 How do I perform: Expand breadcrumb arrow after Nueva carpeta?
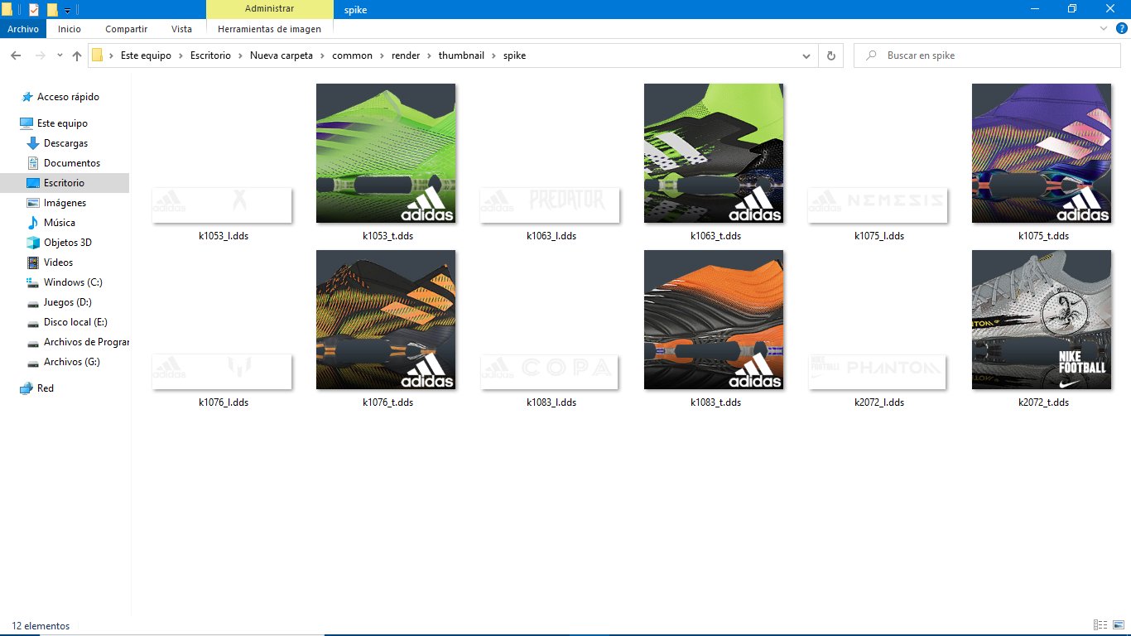coord(323,55)
